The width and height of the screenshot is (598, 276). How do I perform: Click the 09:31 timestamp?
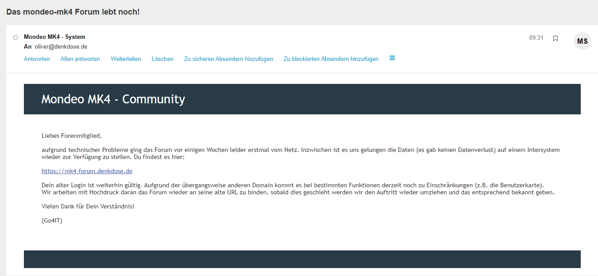536,38
